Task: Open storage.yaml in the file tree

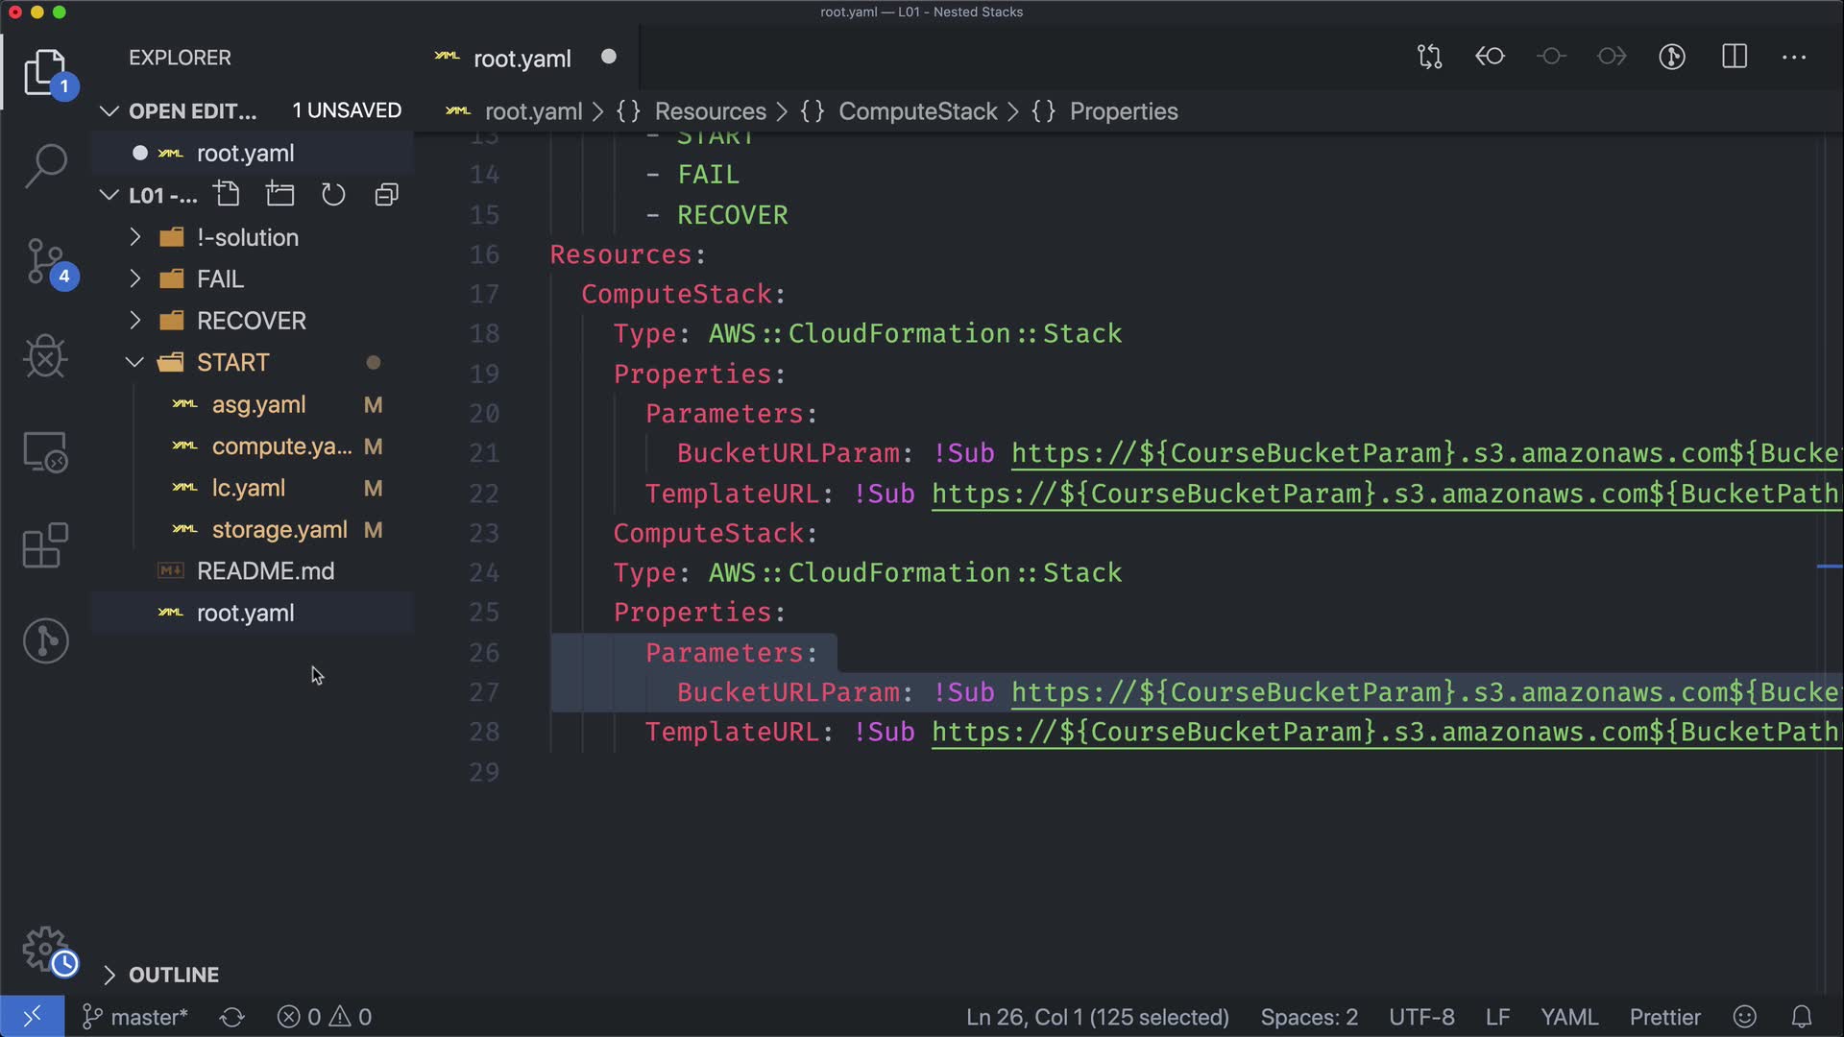Action: coord(279,529)
